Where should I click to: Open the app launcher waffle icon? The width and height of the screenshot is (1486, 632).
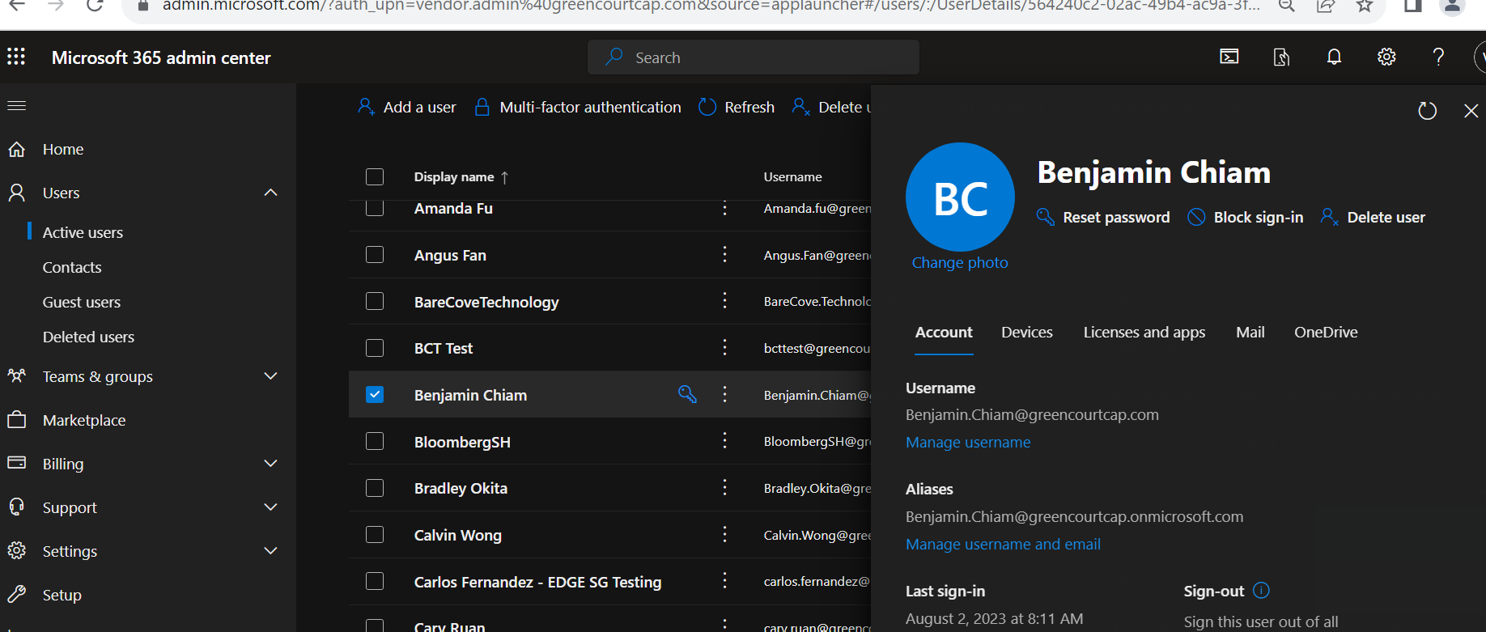[x=16, y=57]
